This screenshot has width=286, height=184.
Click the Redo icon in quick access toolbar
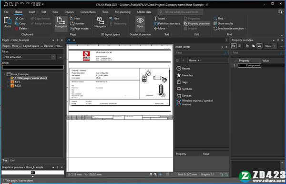[x=28, y=4]
